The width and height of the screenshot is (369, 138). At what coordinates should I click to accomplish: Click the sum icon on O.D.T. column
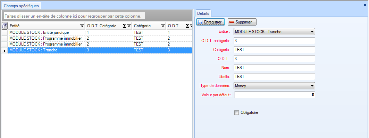coord(187,26)
